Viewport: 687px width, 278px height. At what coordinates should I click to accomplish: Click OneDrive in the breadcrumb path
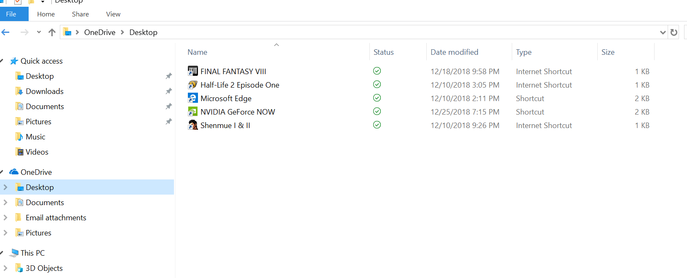tap(100, 32)
